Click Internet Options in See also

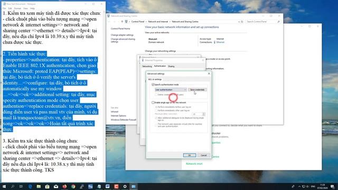[118, 116]
